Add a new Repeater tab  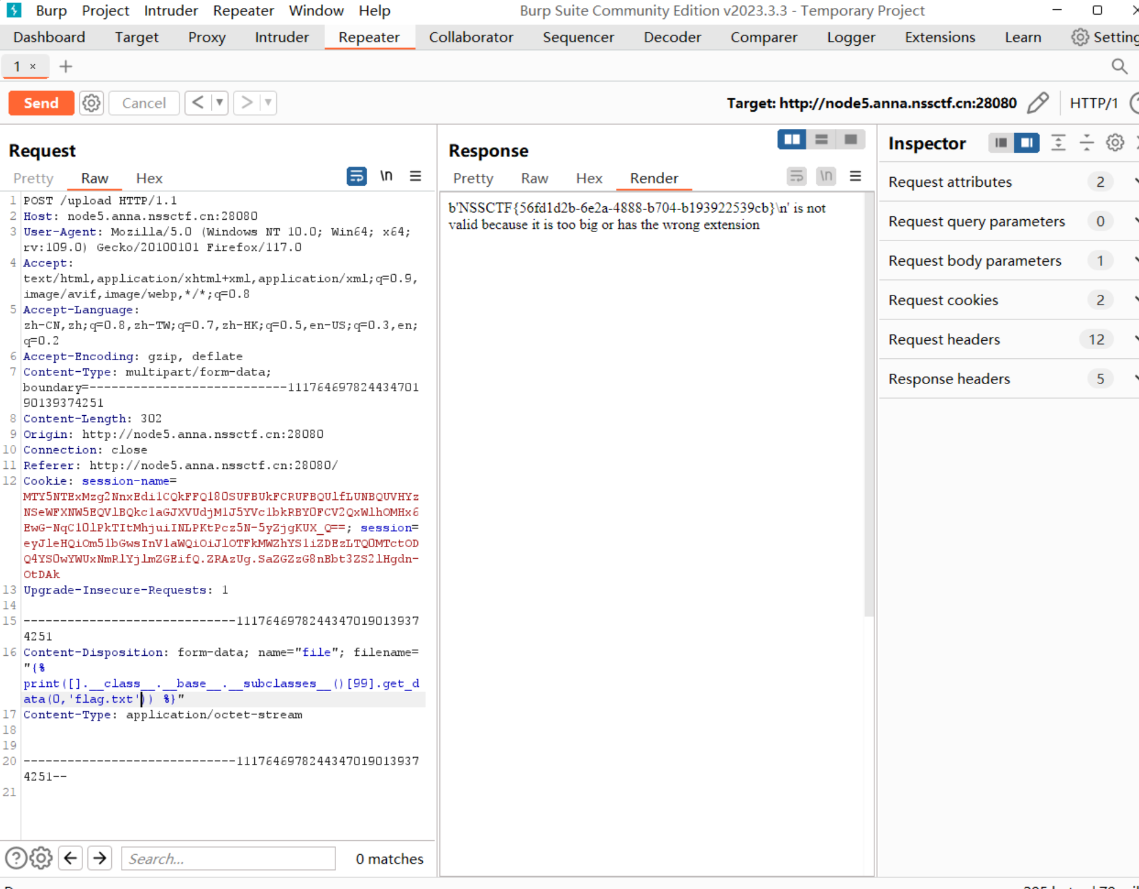65,66
